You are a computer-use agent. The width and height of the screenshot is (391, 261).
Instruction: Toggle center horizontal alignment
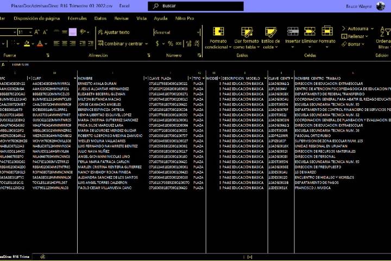pos(64,43)
